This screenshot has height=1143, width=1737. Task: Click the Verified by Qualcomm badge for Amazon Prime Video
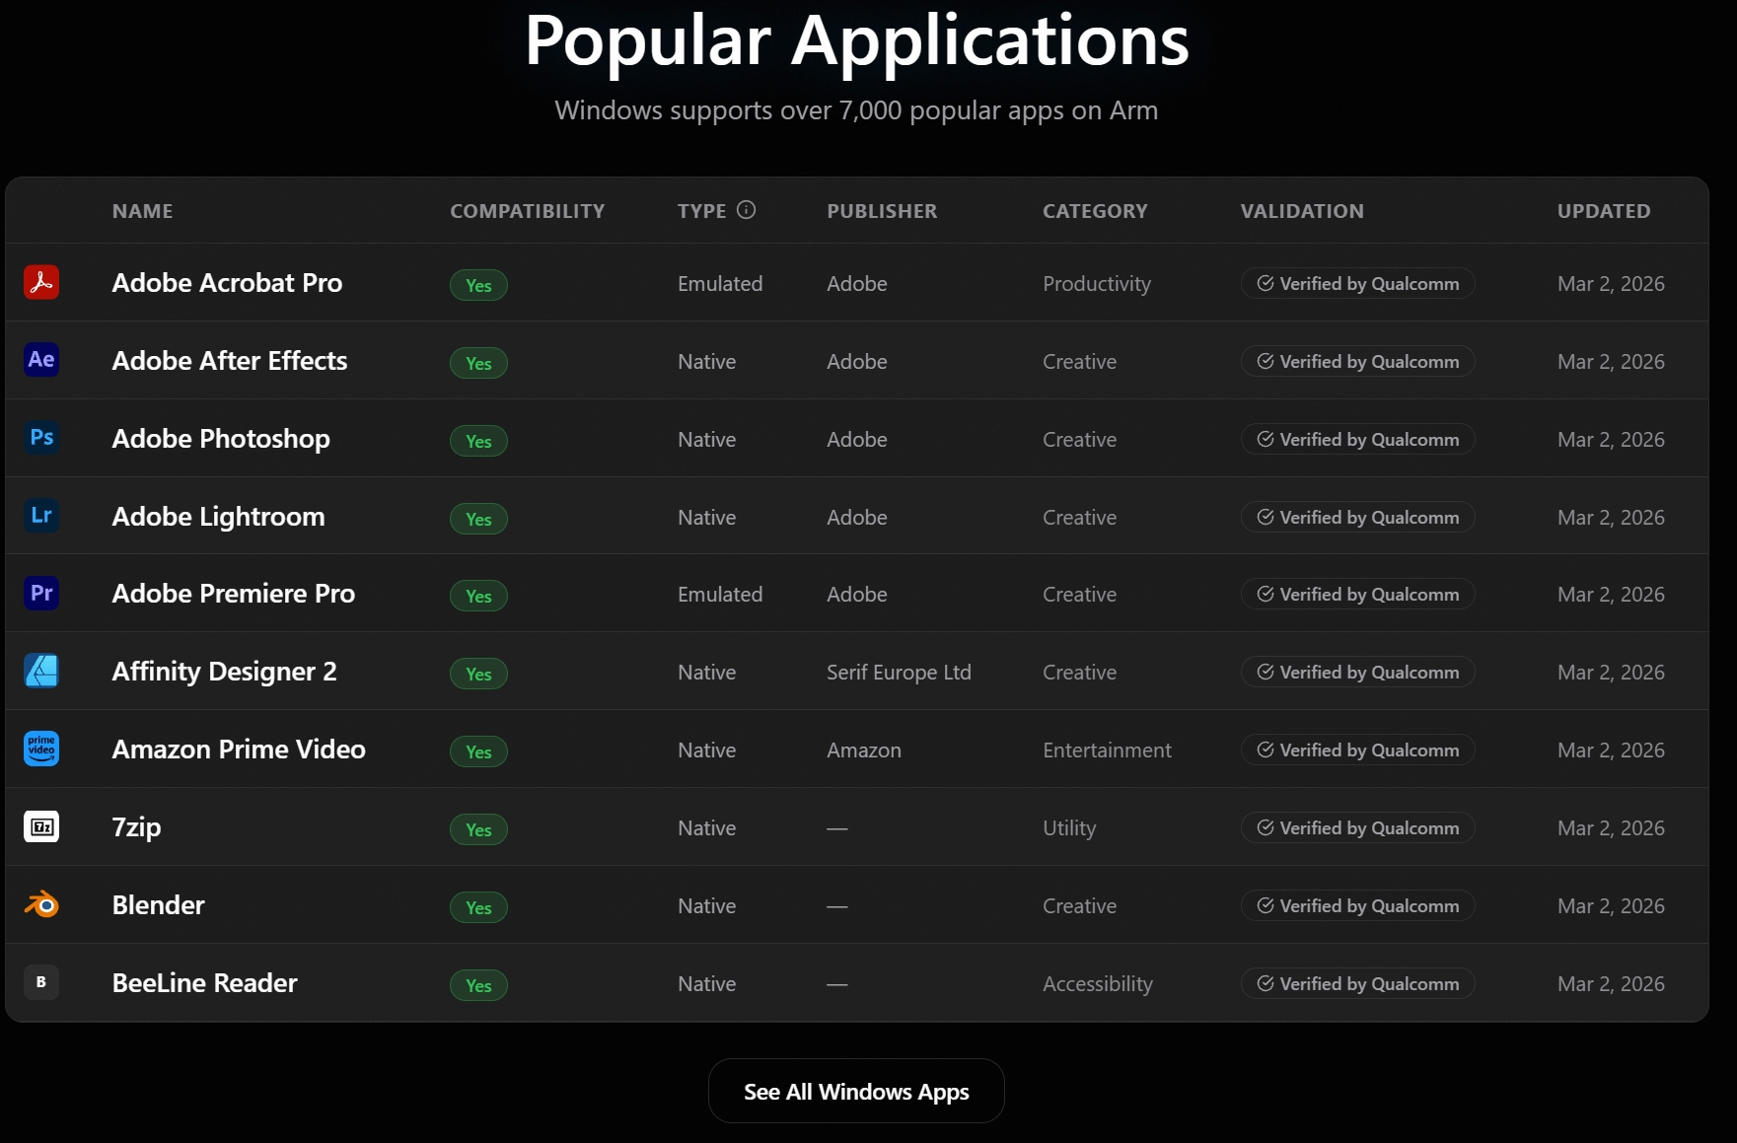click(x=1357, y=750)
